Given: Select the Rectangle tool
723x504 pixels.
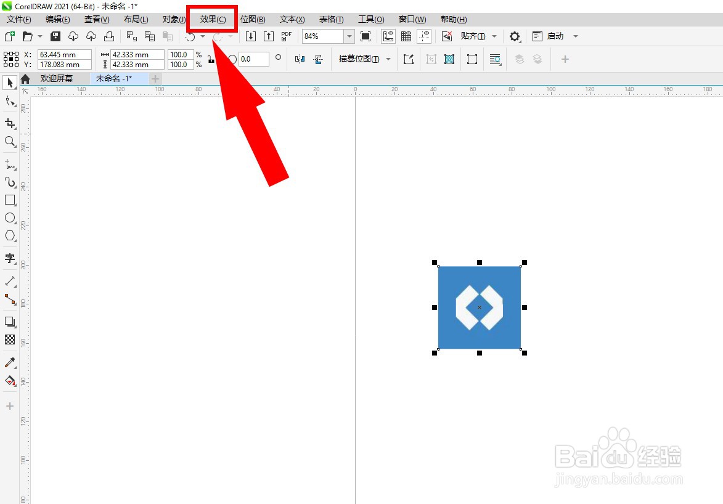Looking at the screenshot, I should click(10, 200).
